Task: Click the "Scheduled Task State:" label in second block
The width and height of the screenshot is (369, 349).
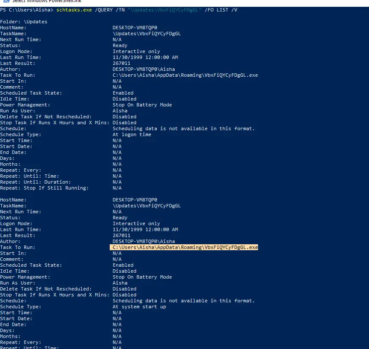Action: click(31, 265)
